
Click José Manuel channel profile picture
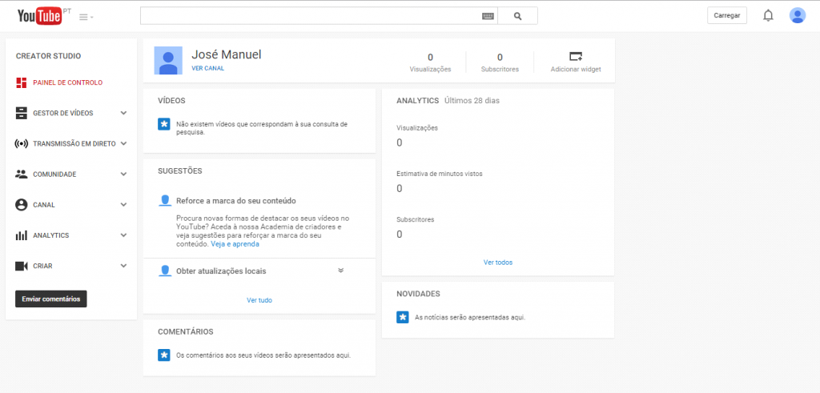click(x=167, y=61)
